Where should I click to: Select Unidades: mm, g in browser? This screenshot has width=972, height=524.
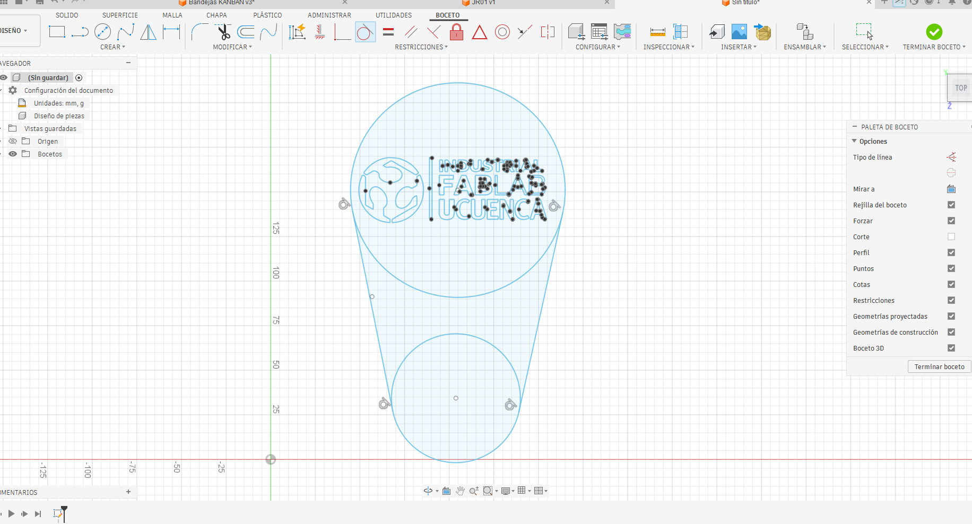[58, 103]
